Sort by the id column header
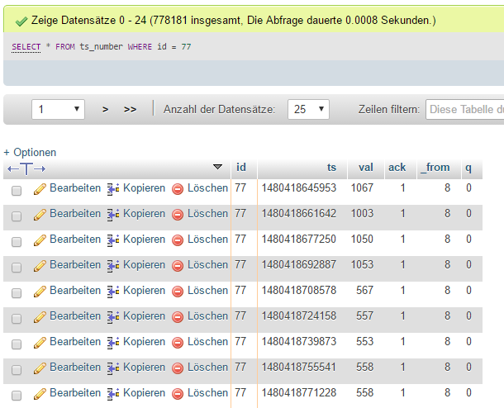Screen dimensions: 504x408 [x=241, y=168]
